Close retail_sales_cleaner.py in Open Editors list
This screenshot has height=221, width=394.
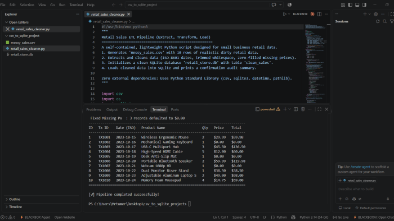(x=7, y=29)
